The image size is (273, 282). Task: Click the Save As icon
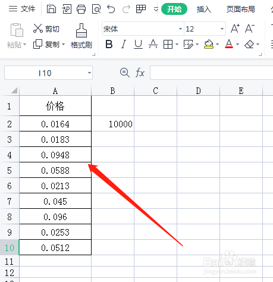tap(67, 9)
